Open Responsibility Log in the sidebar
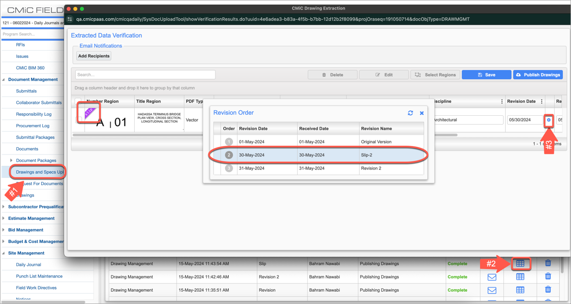 (34, 114)
